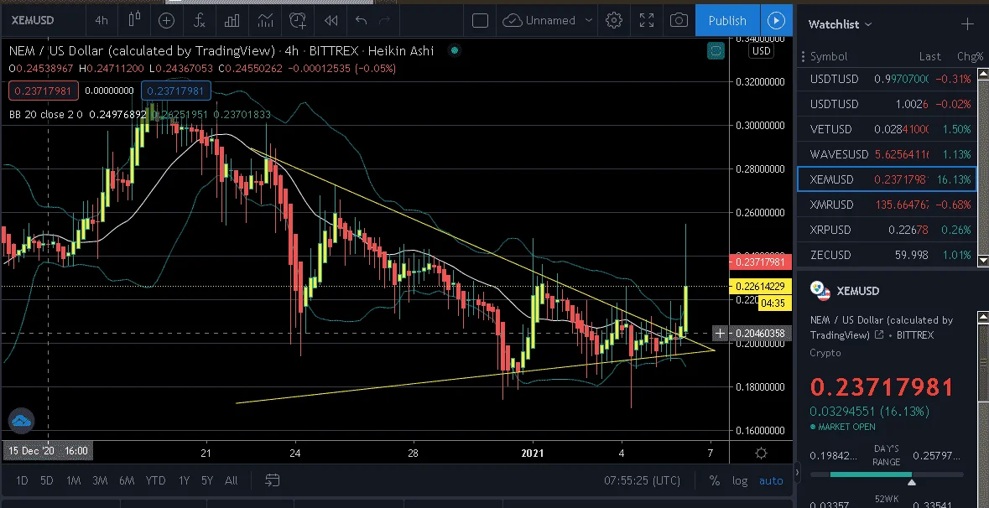Undo the last chart action

[361, 20]
